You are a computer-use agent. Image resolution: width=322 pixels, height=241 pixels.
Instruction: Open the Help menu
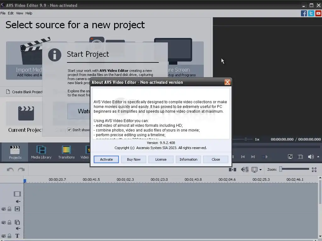point(29,13)
